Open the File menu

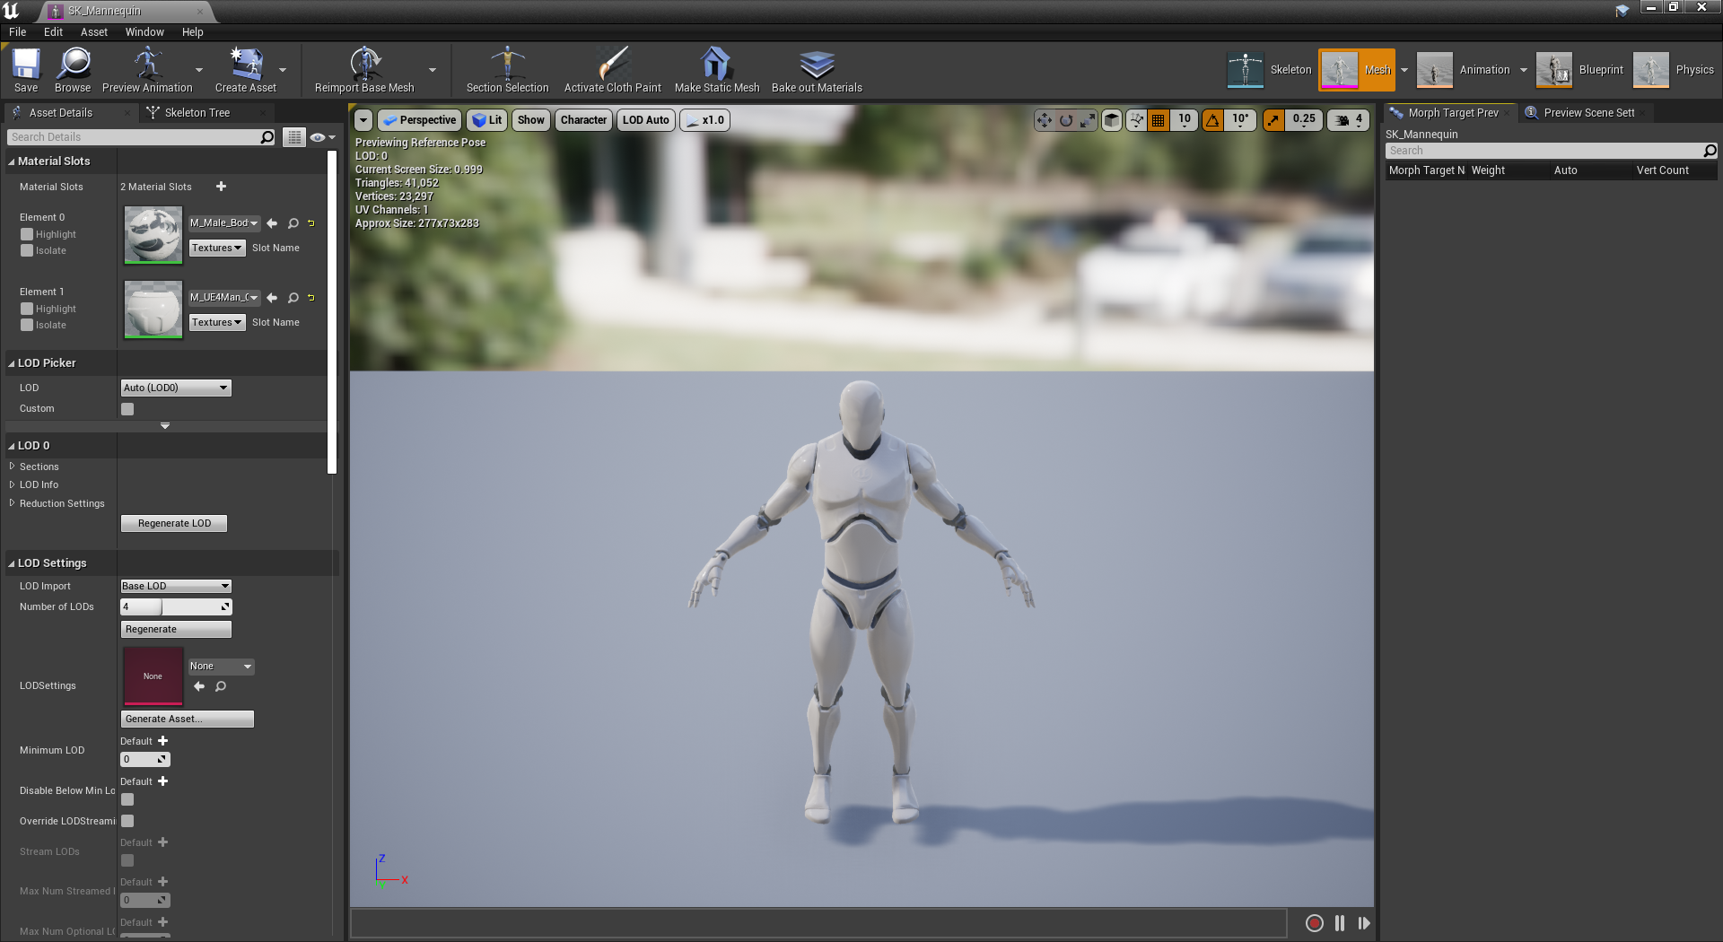(17, 32)
